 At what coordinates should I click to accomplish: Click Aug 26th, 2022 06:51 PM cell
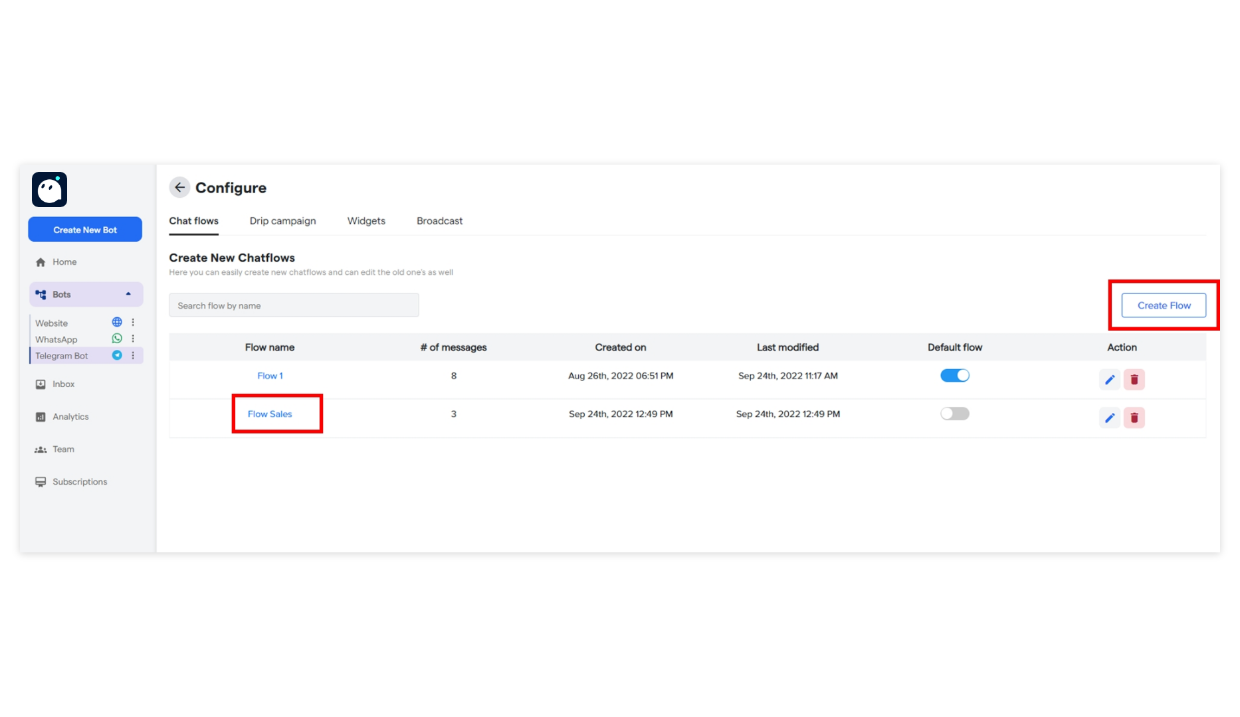621,376
